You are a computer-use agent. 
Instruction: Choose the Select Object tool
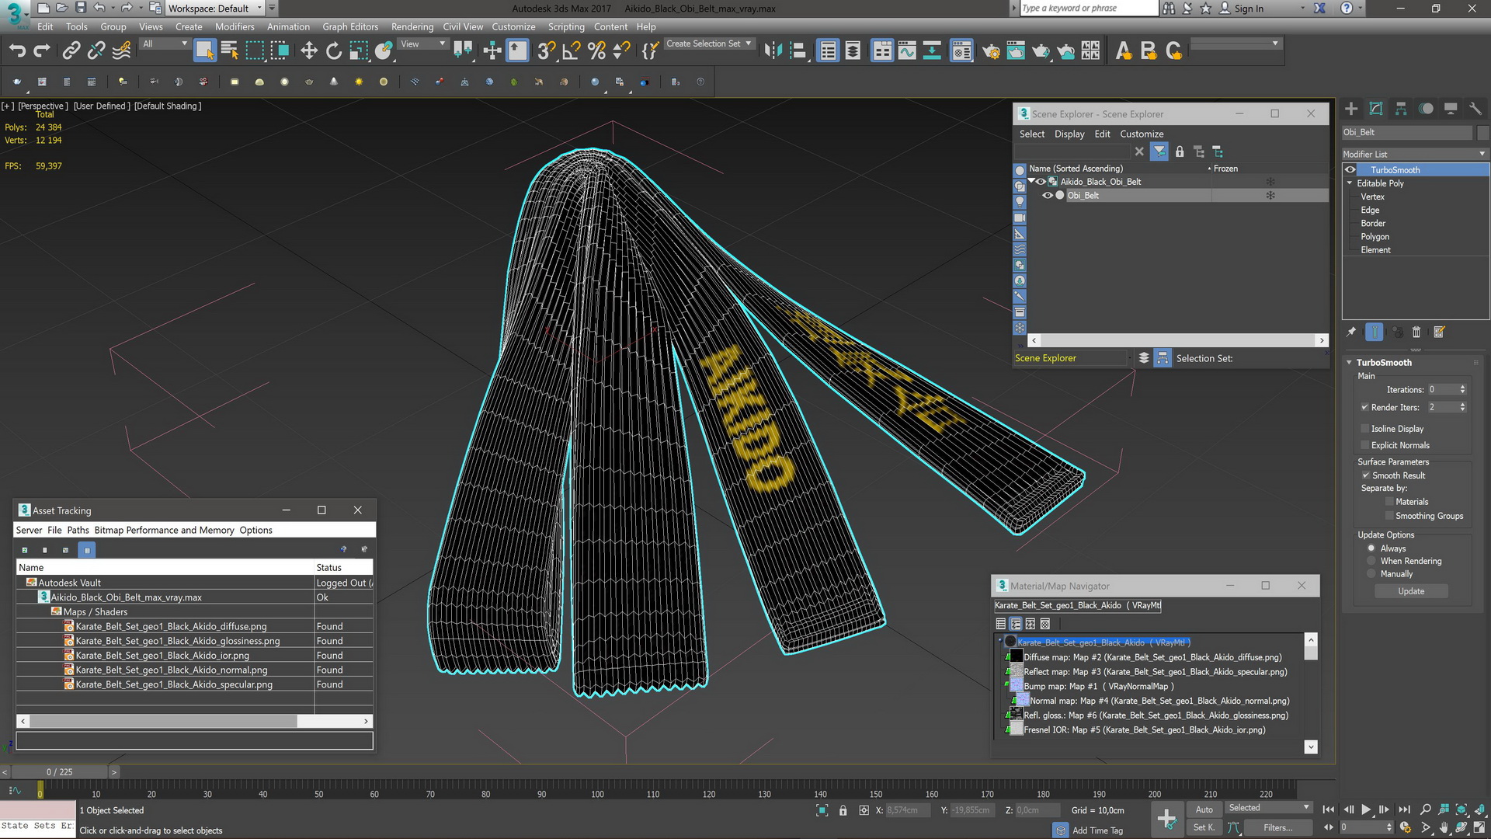pos(205,51)
